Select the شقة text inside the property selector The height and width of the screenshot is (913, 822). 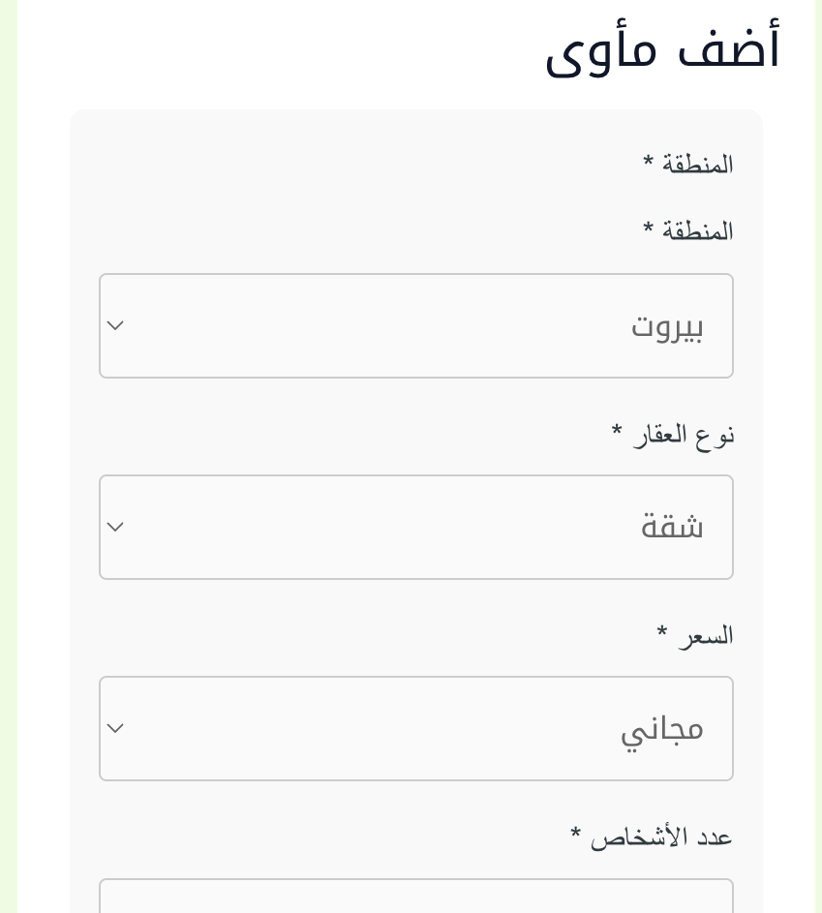point(672,527)
